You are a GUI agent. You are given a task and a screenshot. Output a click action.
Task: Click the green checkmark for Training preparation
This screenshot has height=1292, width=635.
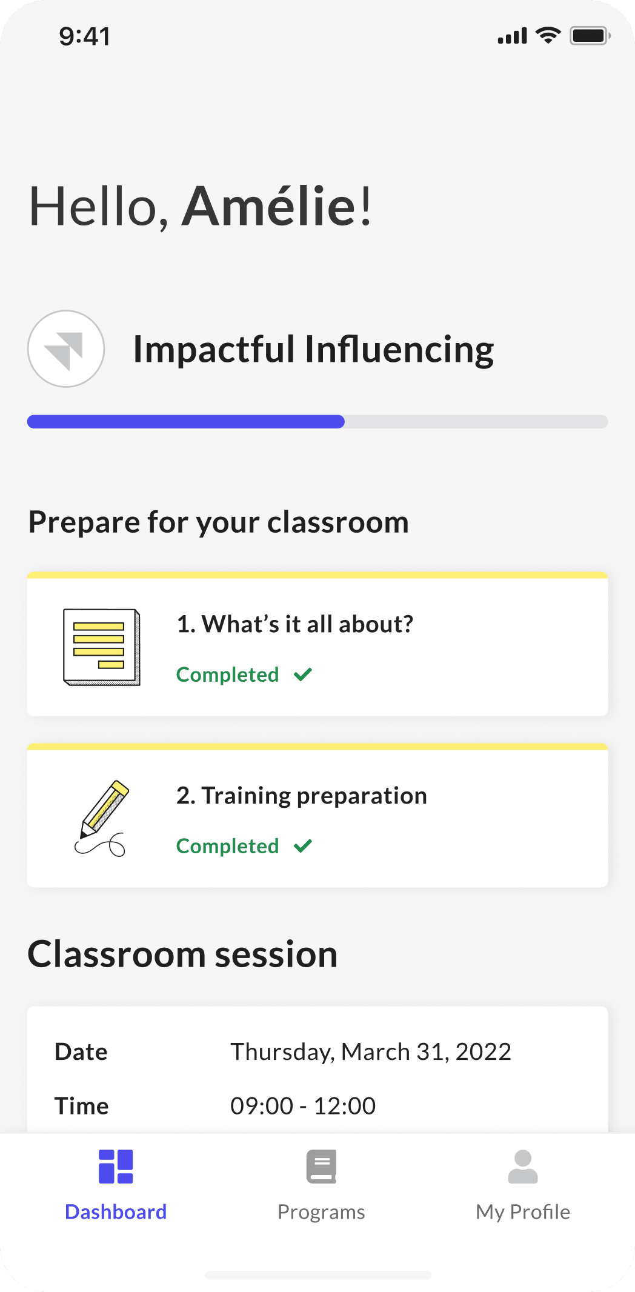(x=303, y=846)
